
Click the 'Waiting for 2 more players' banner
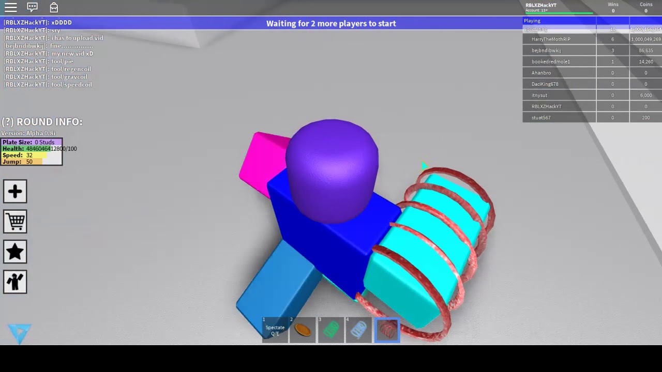(331, 23)
